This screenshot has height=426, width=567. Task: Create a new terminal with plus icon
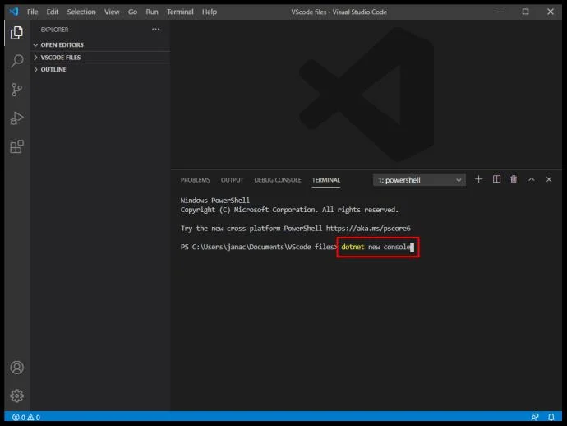click(x=478, y=179)
